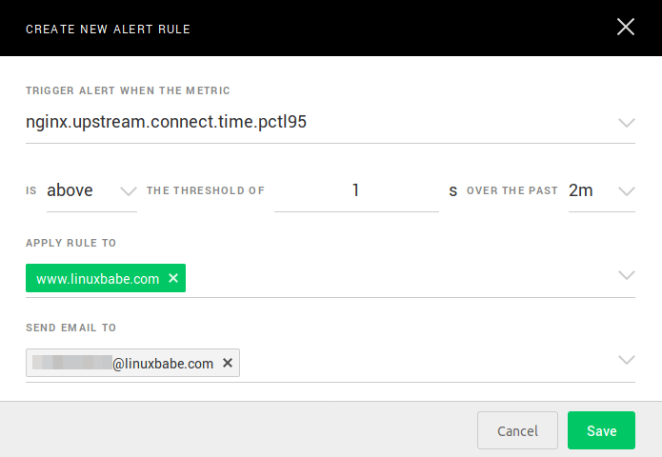The width and height of the screenshot is (662, 457).
Task: Click the chevron beside 'above'
Action: click(129, 190)
